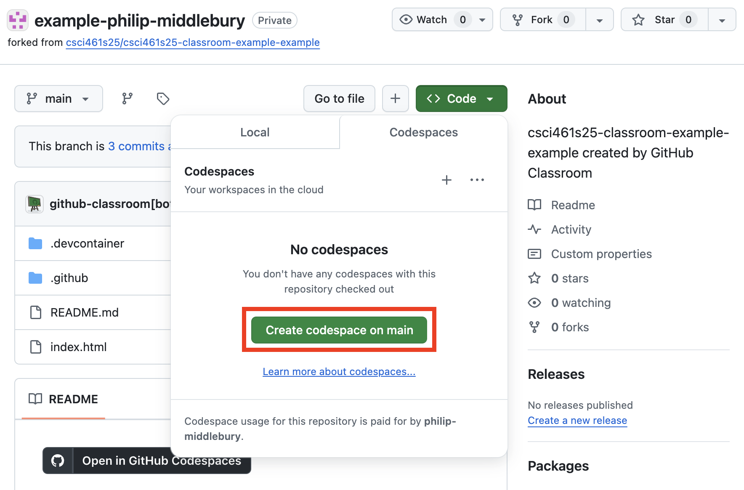Open the github-classroom[bot] author name
Viewport: 744px width, 490px height.
(110, 204)
